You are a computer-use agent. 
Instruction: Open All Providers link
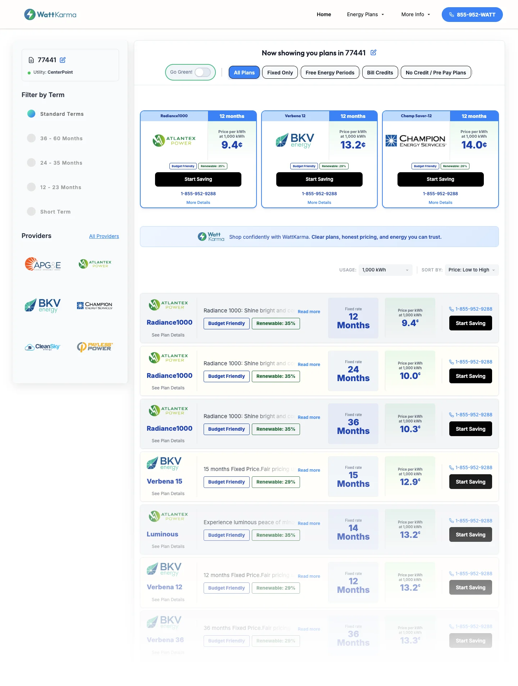(104, 236)
